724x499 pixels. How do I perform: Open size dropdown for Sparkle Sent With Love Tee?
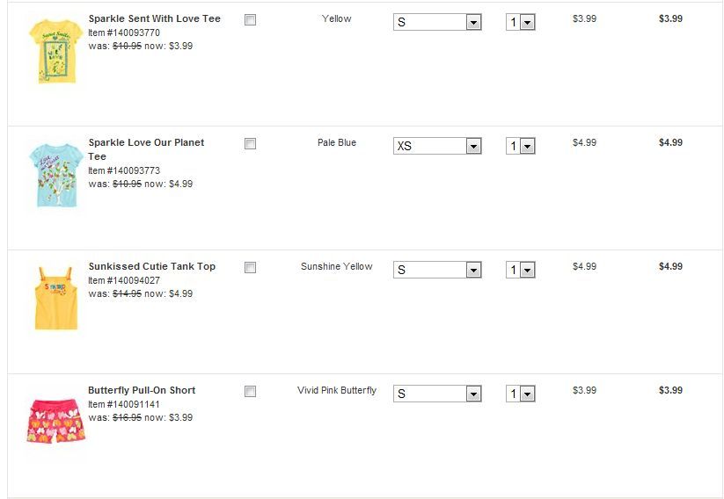click(437, 22)
